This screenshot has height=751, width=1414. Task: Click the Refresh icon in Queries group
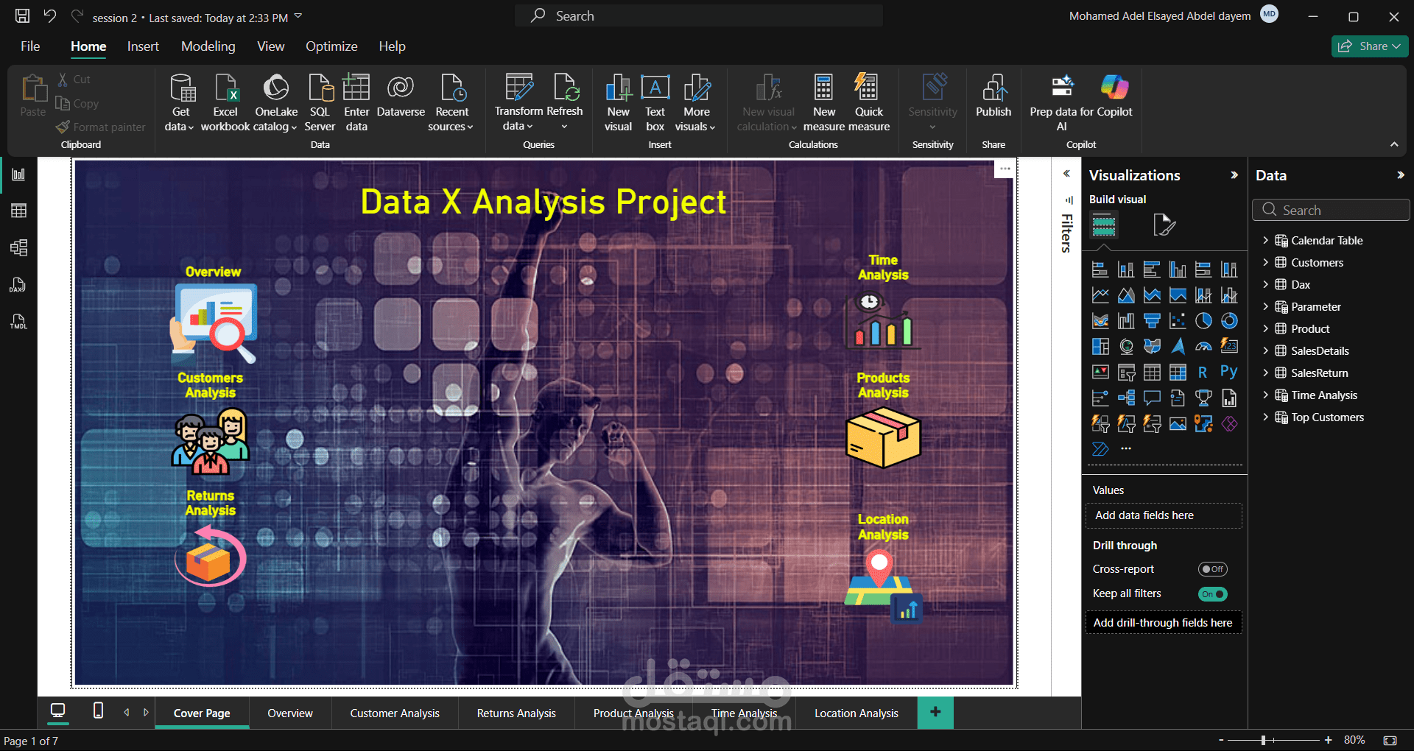coord(565,88)
